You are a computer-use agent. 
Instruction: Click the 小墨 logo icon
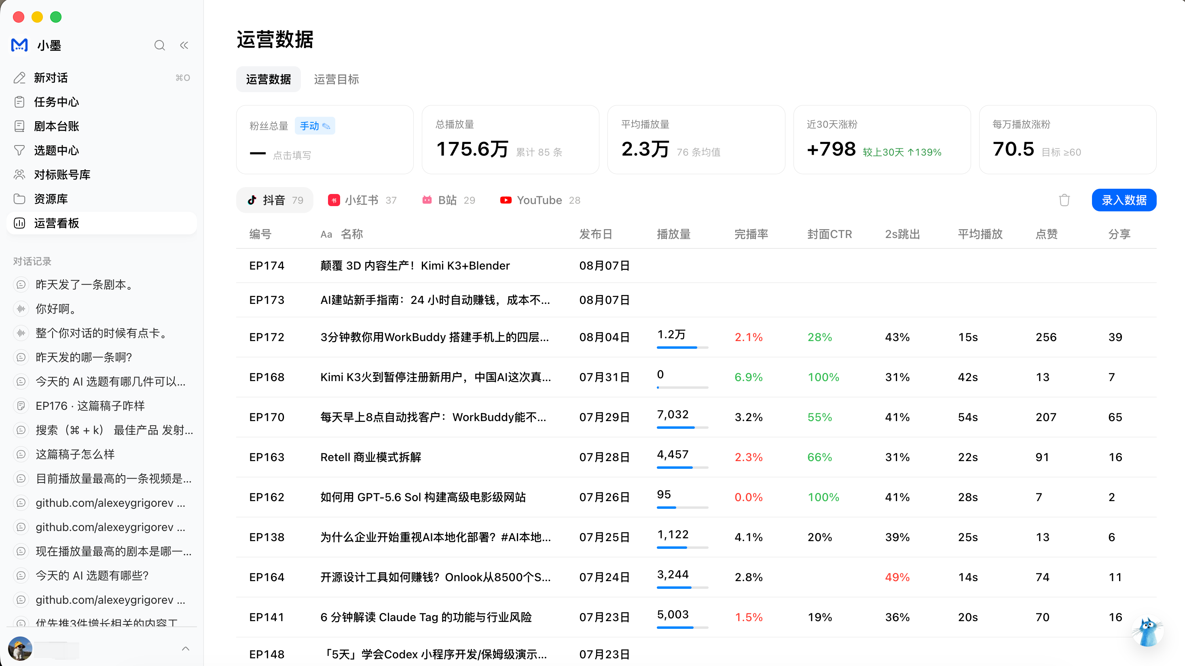(x=19, y=45)
